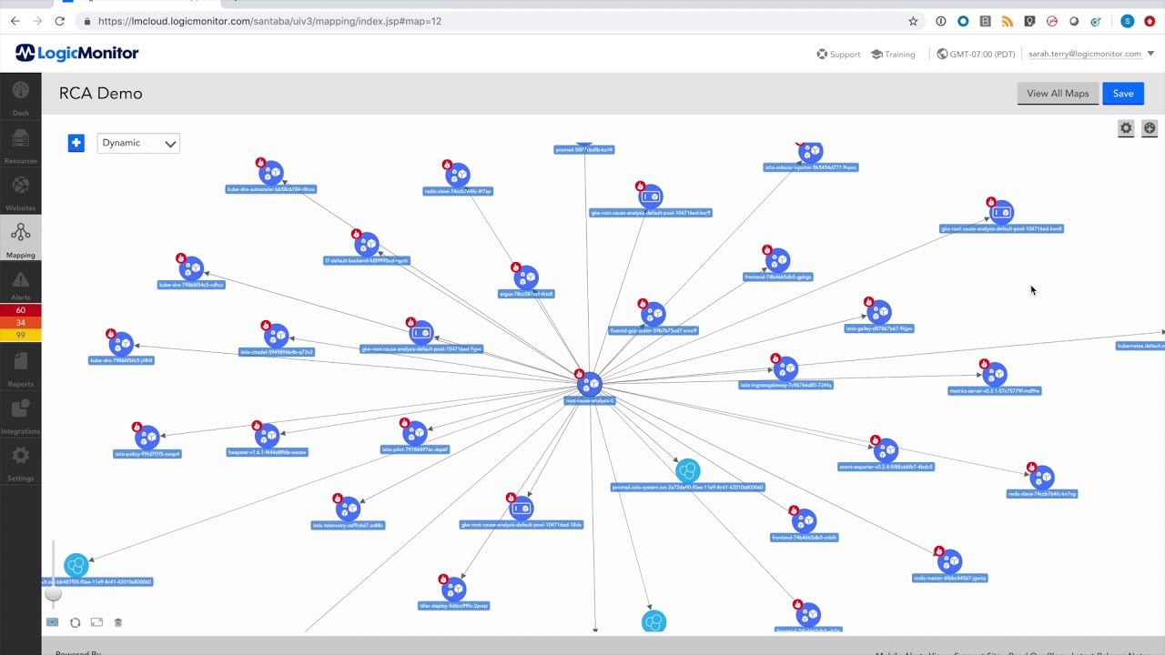Click the round plus icon beside gear
This screenshot has height=655, width=1165.
(1150, 128)
